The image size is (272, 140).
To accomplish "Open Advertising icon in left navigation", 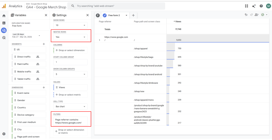I will tap(4, 38).
